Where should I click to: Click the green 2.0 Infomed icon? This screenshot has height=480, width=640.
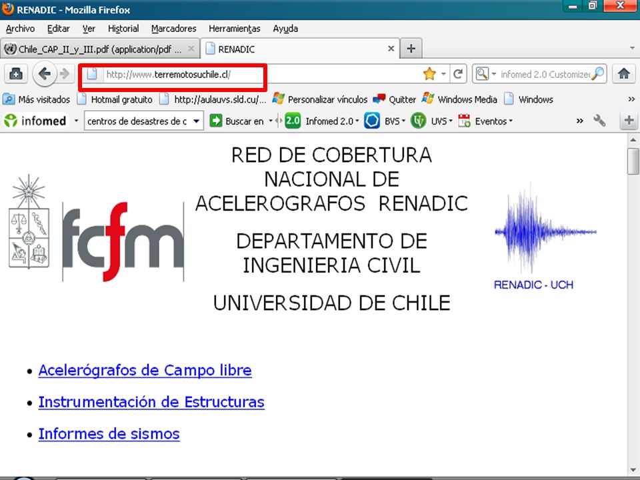pyautogui.click(x=292, y=121)
